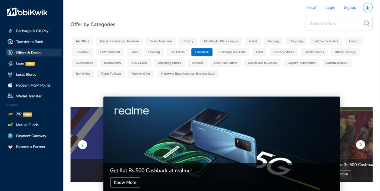Select the Loyalty Redemption category
Image resolution: width=380 pixels, height=191 pixels.
point(302,63)
